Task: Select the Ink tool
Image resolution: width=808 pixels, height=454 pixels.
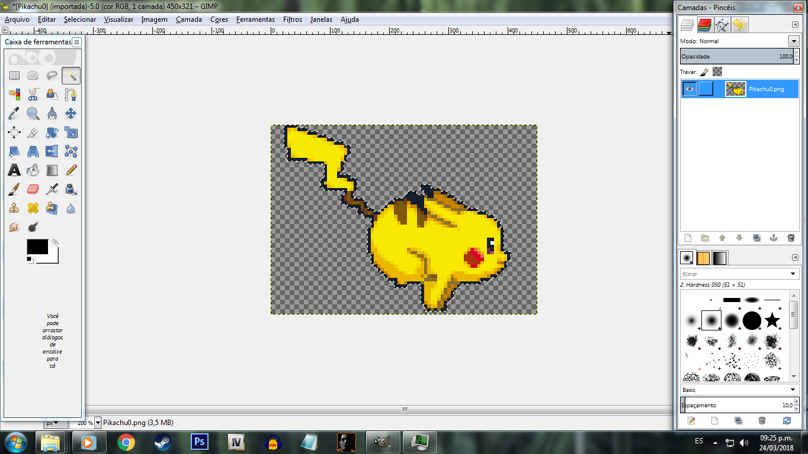Action: click(71, 189)
